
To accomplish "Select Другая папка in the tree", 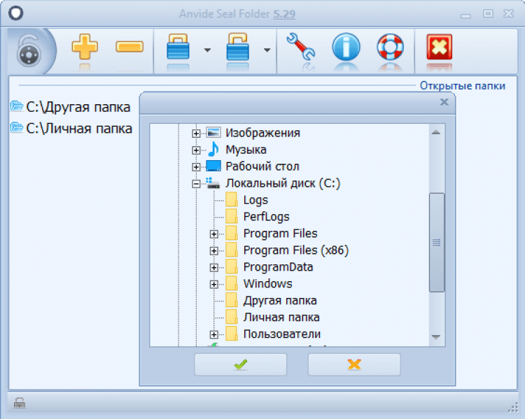I will (x=280, y=301).
